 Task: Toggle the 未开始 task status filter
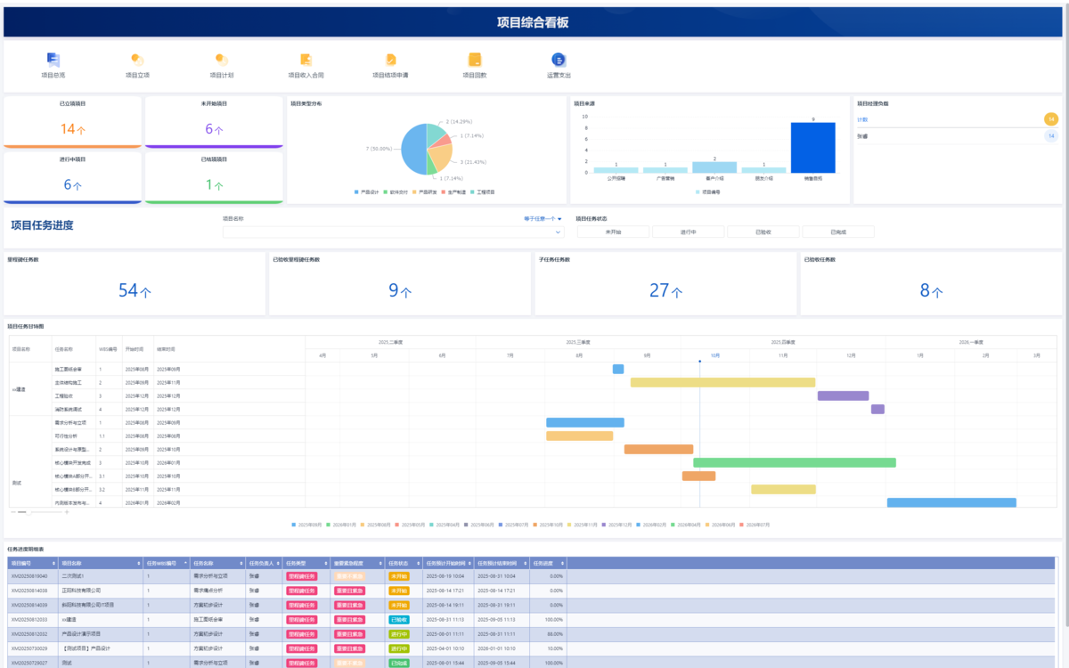613,232
